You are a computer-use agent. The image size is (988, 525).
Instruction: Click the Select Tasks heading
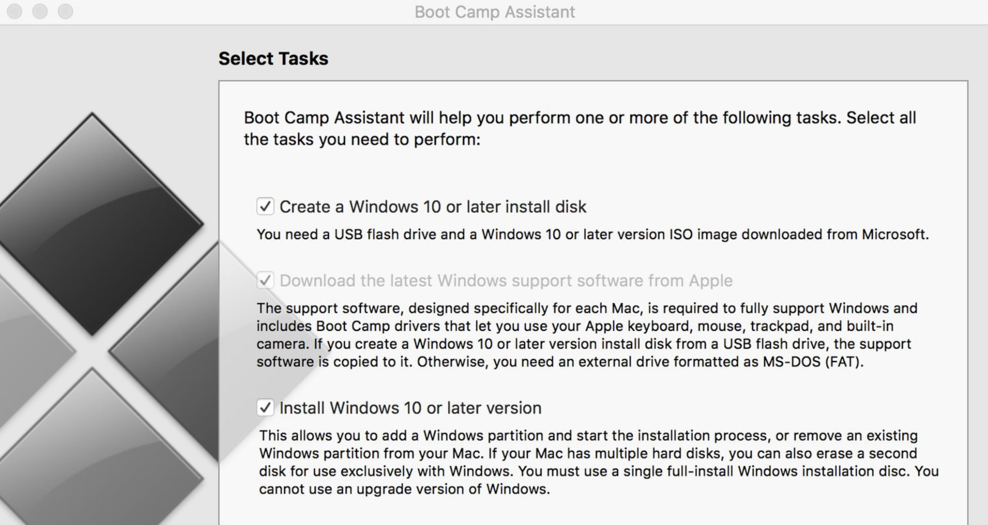pyautogui.click(x=274, y=59)
